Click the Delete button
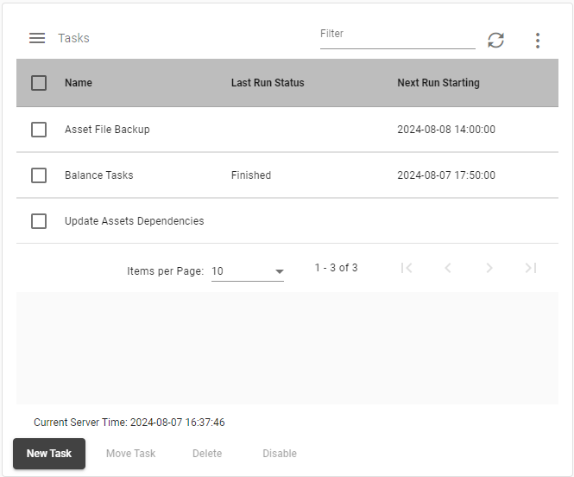This screenshot has width=574, height=477. (207, 454)
